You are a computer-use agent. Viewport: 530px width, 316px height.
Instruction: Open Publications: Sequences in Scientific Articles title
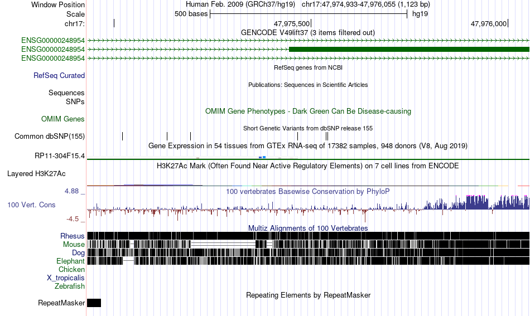[308, 85]
